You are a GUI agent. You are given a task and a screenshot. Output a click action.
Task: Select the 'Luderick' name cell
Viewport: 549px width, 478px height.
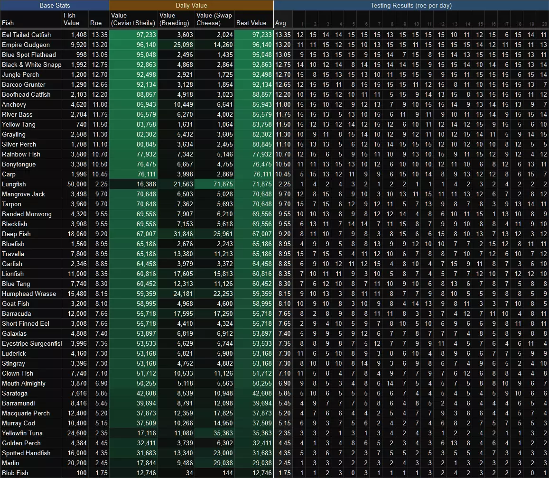31,354
